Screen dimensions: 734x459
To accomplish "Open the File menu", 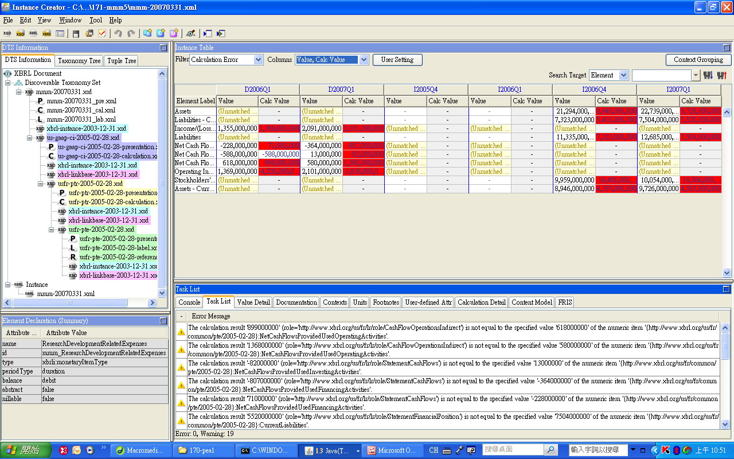I will (8, 20).
